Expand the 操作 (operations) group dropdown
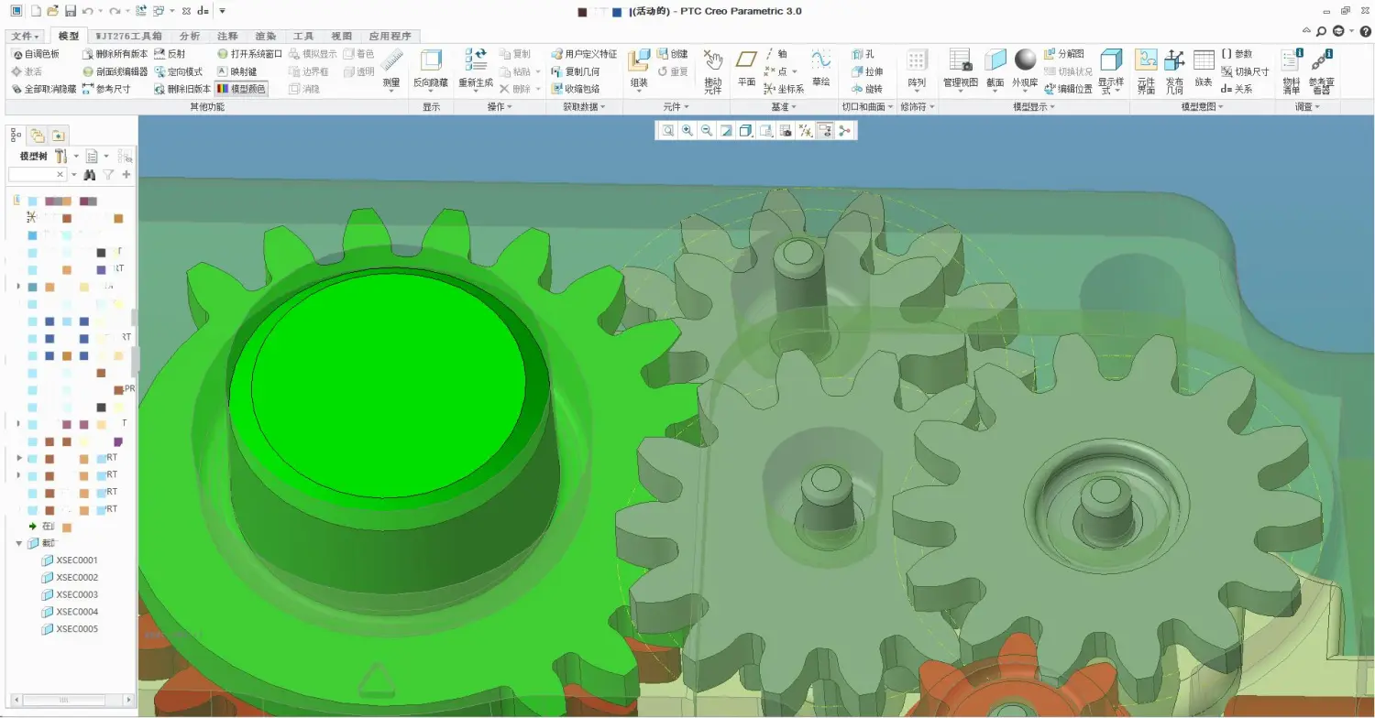1375x718 pixels. [x=500, y=107]
